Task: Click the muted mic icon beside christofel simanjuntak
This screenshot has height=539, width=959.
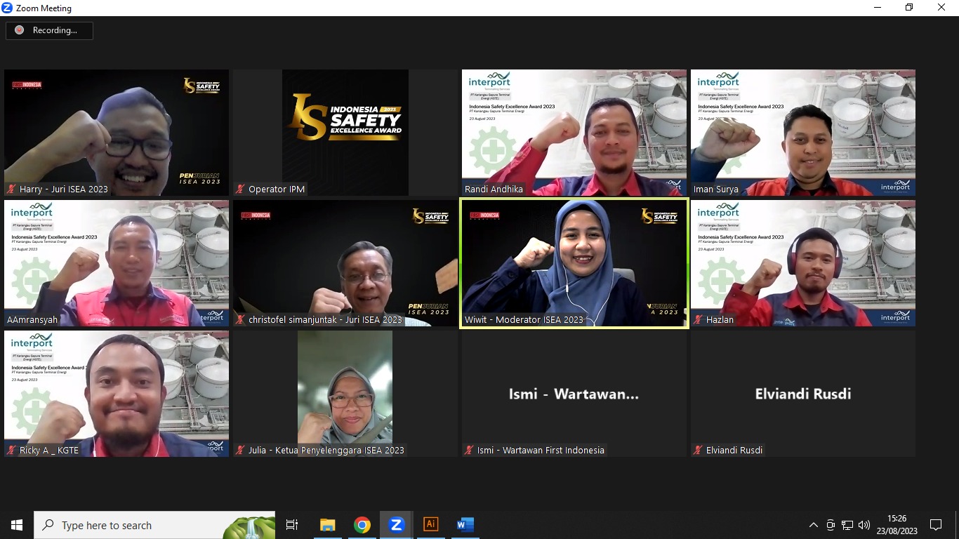Action: [x=240, y=320]
